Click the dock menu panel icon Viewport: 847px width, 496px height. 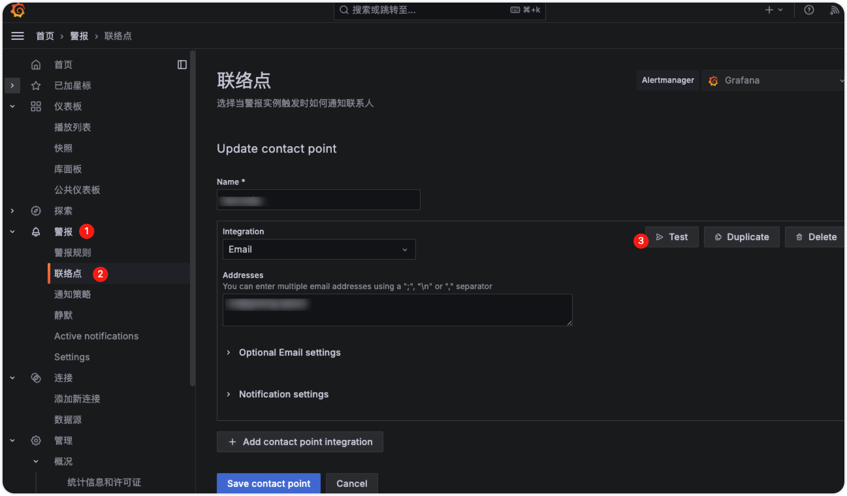click(x=182, y=65)
